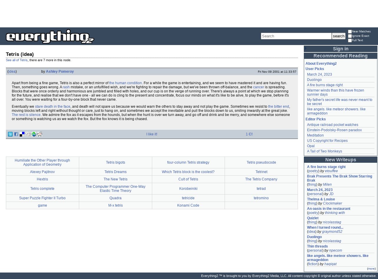Open the rash link in writeup

66,87
